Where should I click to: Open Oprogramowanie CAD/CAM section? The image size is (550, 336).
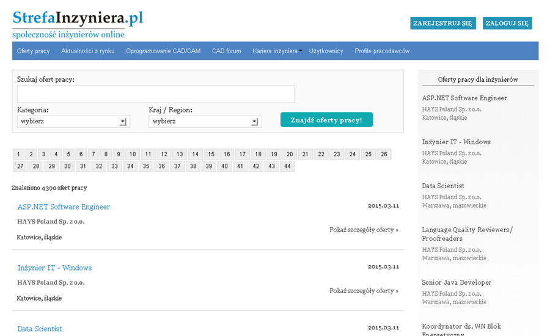(163, 51)
